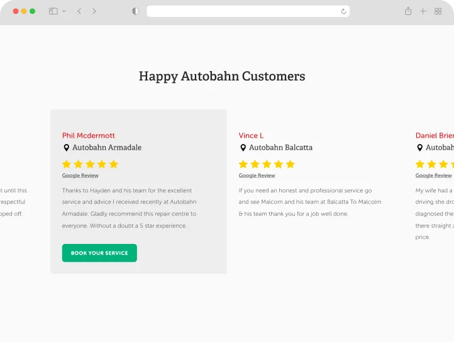Expand the sidebar dropdown chevron
The height and width of the screenshot is (342, 454).
[x=64, y=11]
